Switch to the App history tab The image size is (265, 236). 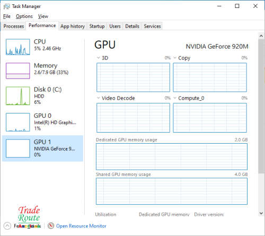(73, 27)
